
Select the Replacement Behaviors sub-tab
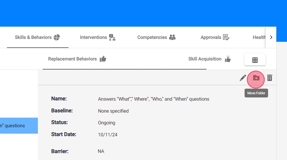[x=72, y=59]
